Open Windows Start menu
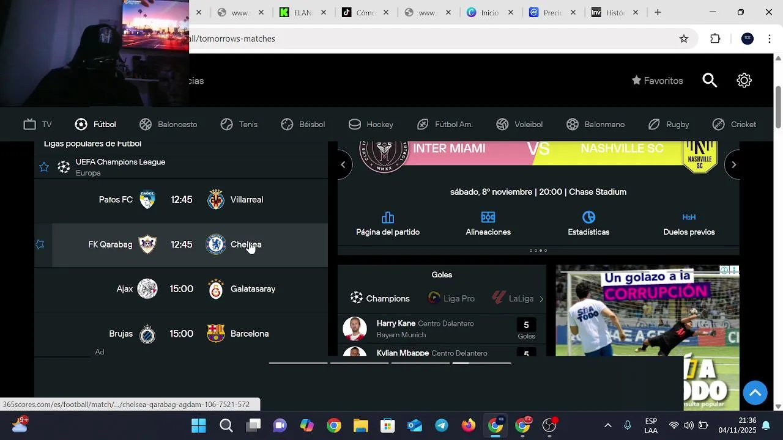This screenshot has width=783, height=440. coord(199,425)
